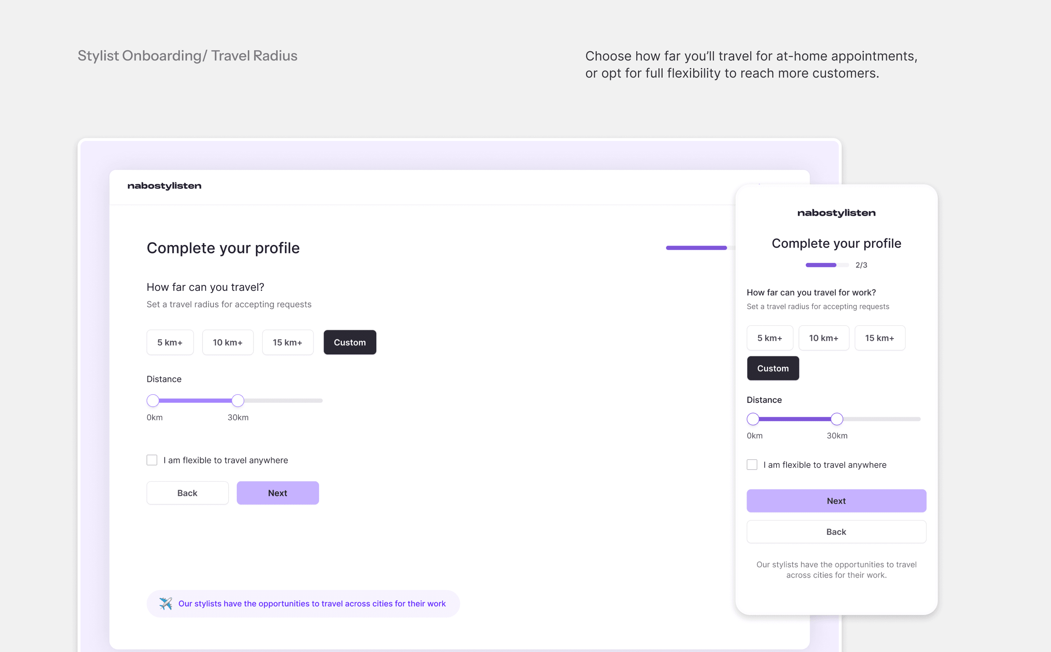Pick desktop 15 km+ radius option
Image resolution: width=1051 pixels, height=652 pixels.
pos(288,342)
